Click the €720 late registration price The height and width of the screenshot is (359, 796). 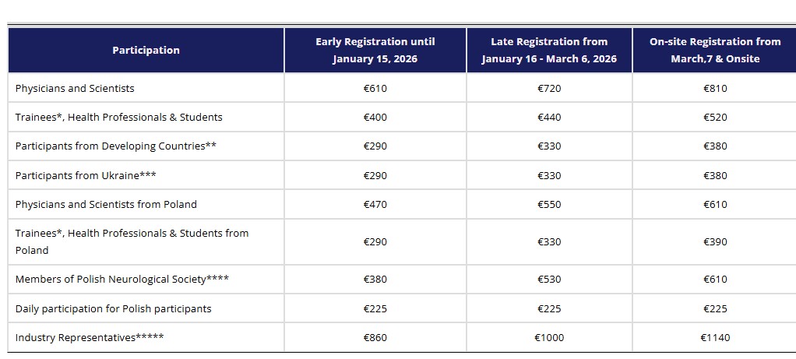click(x=549, y=89)
